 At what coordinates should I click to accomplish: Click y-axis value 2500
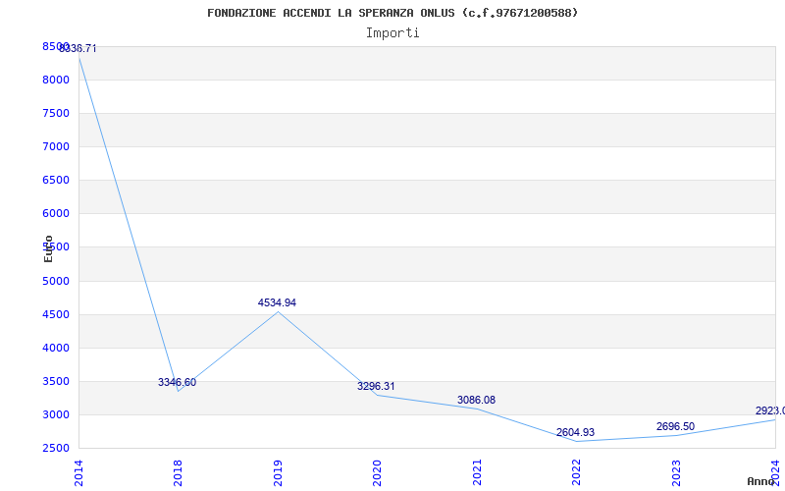pyautogui.click(x=56, y=448)
